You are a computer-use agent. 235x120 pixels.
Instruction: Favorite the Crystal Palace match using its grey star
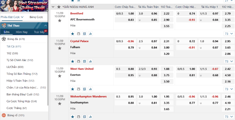click(60, 48)
